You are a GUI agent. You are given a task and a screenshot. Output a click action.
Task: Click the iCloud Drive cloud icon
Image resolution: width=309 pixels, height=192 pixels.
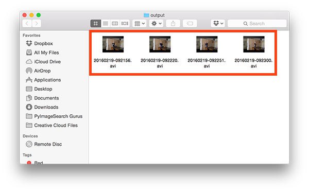(x=29, y=62)
